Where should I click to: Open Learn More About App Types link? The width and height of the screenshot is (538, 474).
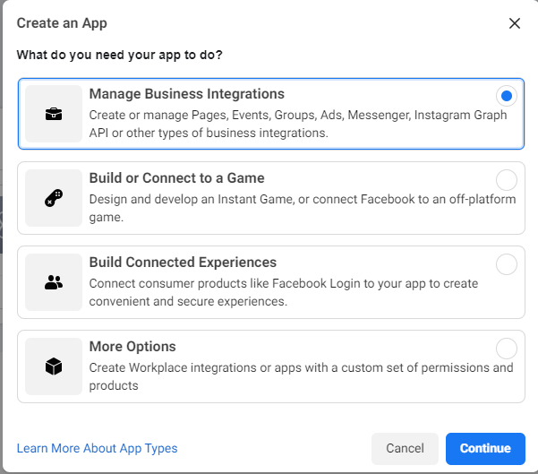coord(97,448)
